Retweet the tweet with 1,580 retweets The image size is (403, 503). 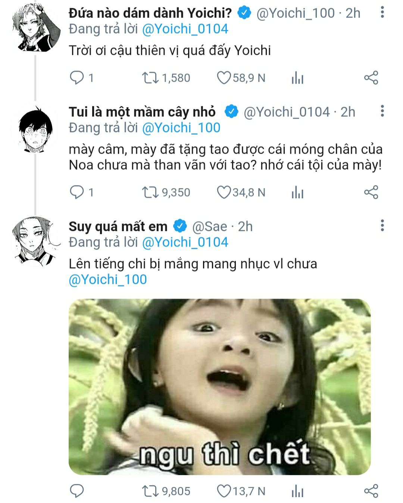coord(150,78)
